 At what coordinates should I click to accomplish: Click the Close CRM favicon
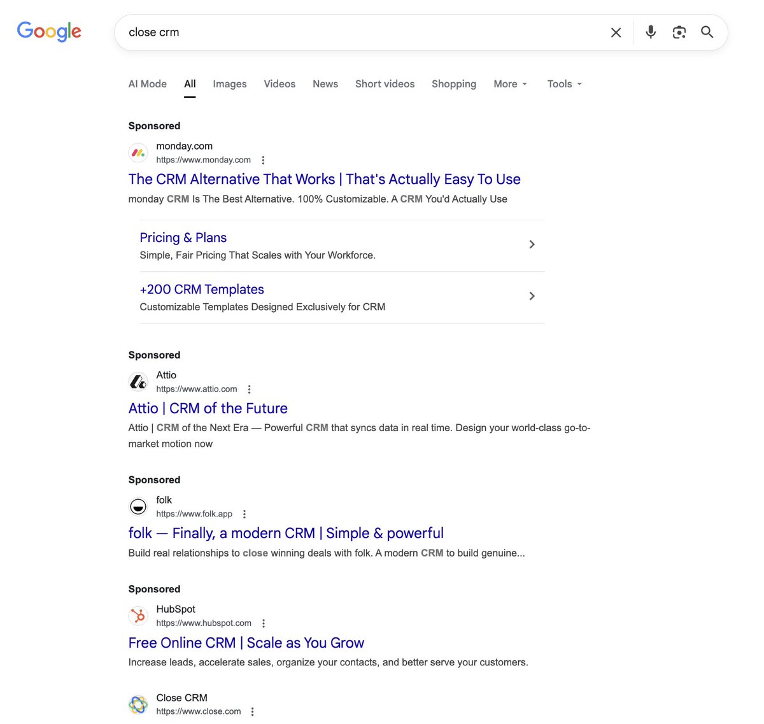[138, 705]
